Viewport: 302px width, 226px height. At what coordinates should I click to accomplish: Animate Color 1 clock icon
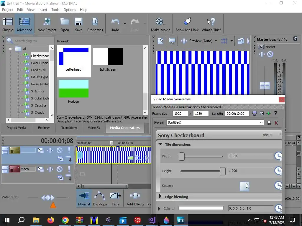pyautogui.click(x=278, y=208)
